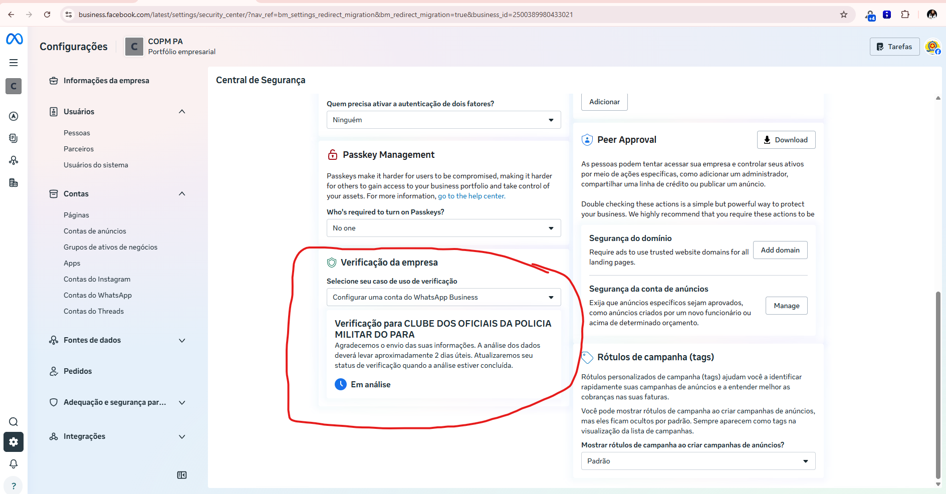Viewport: 946px width, 494px height.
Task: Open Páginas under Contas
Action: coord(76,215)
